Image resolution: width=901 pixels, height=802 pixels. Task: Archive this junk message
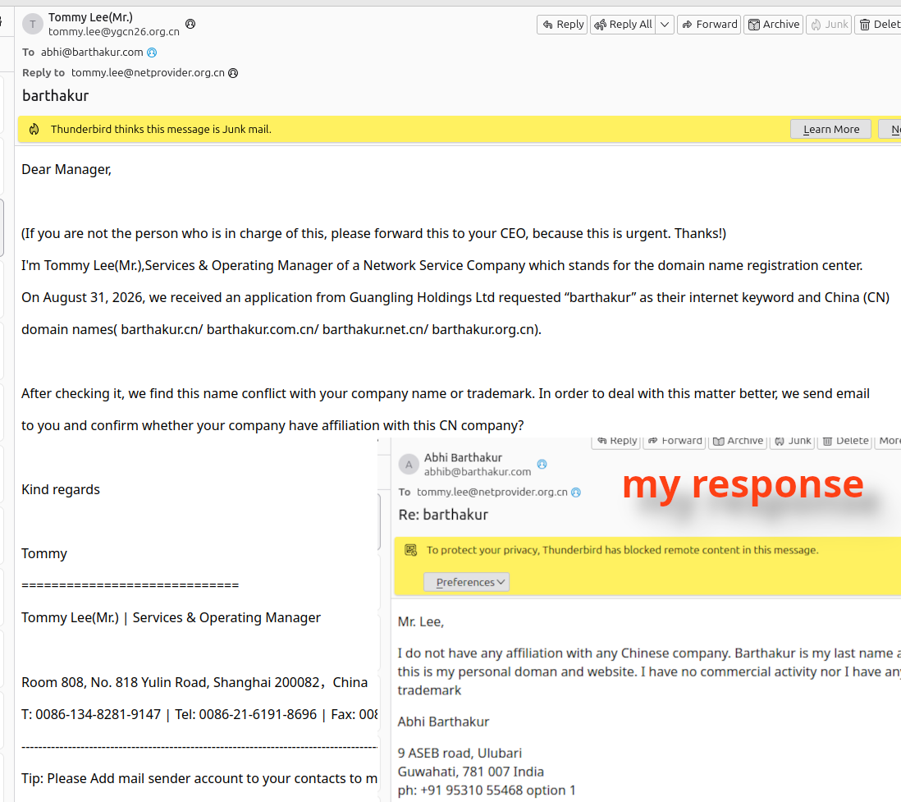point(774,24)
